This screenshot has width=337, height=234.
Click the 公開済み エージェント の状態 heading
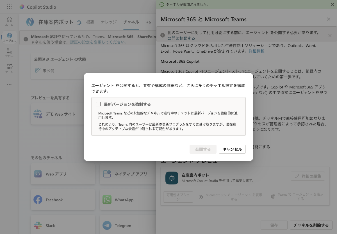[x=60, y=59]
